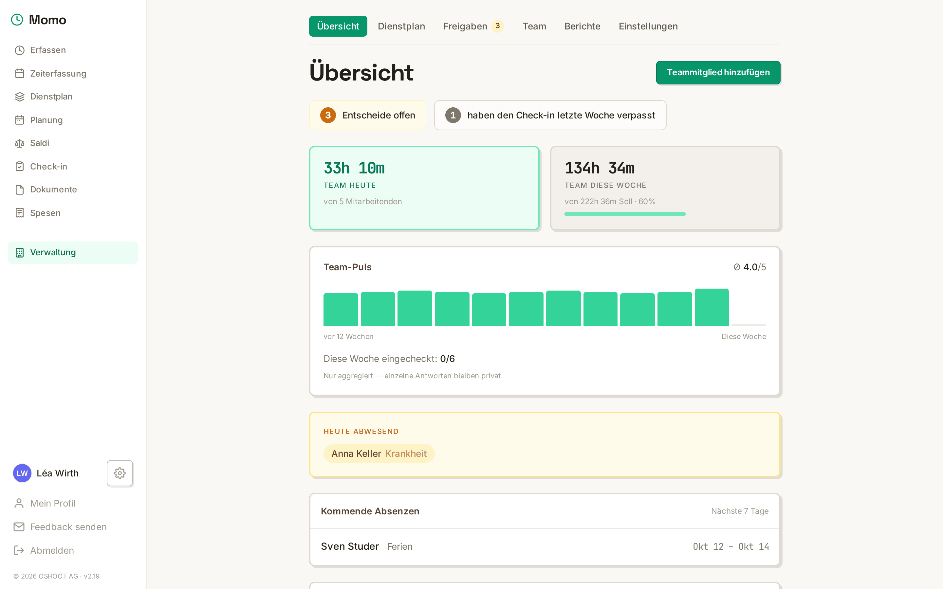Open the missed Check-in notice
The image size is (943, 589).
click(x=550, y=115)
